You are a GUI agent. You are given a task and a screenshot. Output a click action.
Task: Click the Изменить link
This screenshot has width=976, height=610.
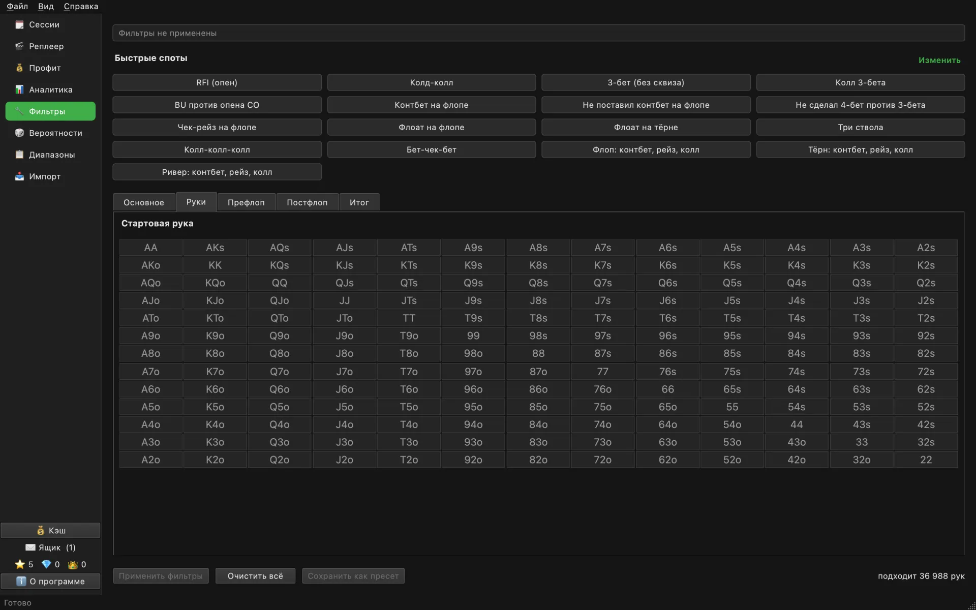939,60
